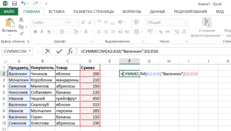Open Условное форматирование menu
The image size is (231, 131).
(207, 28)
